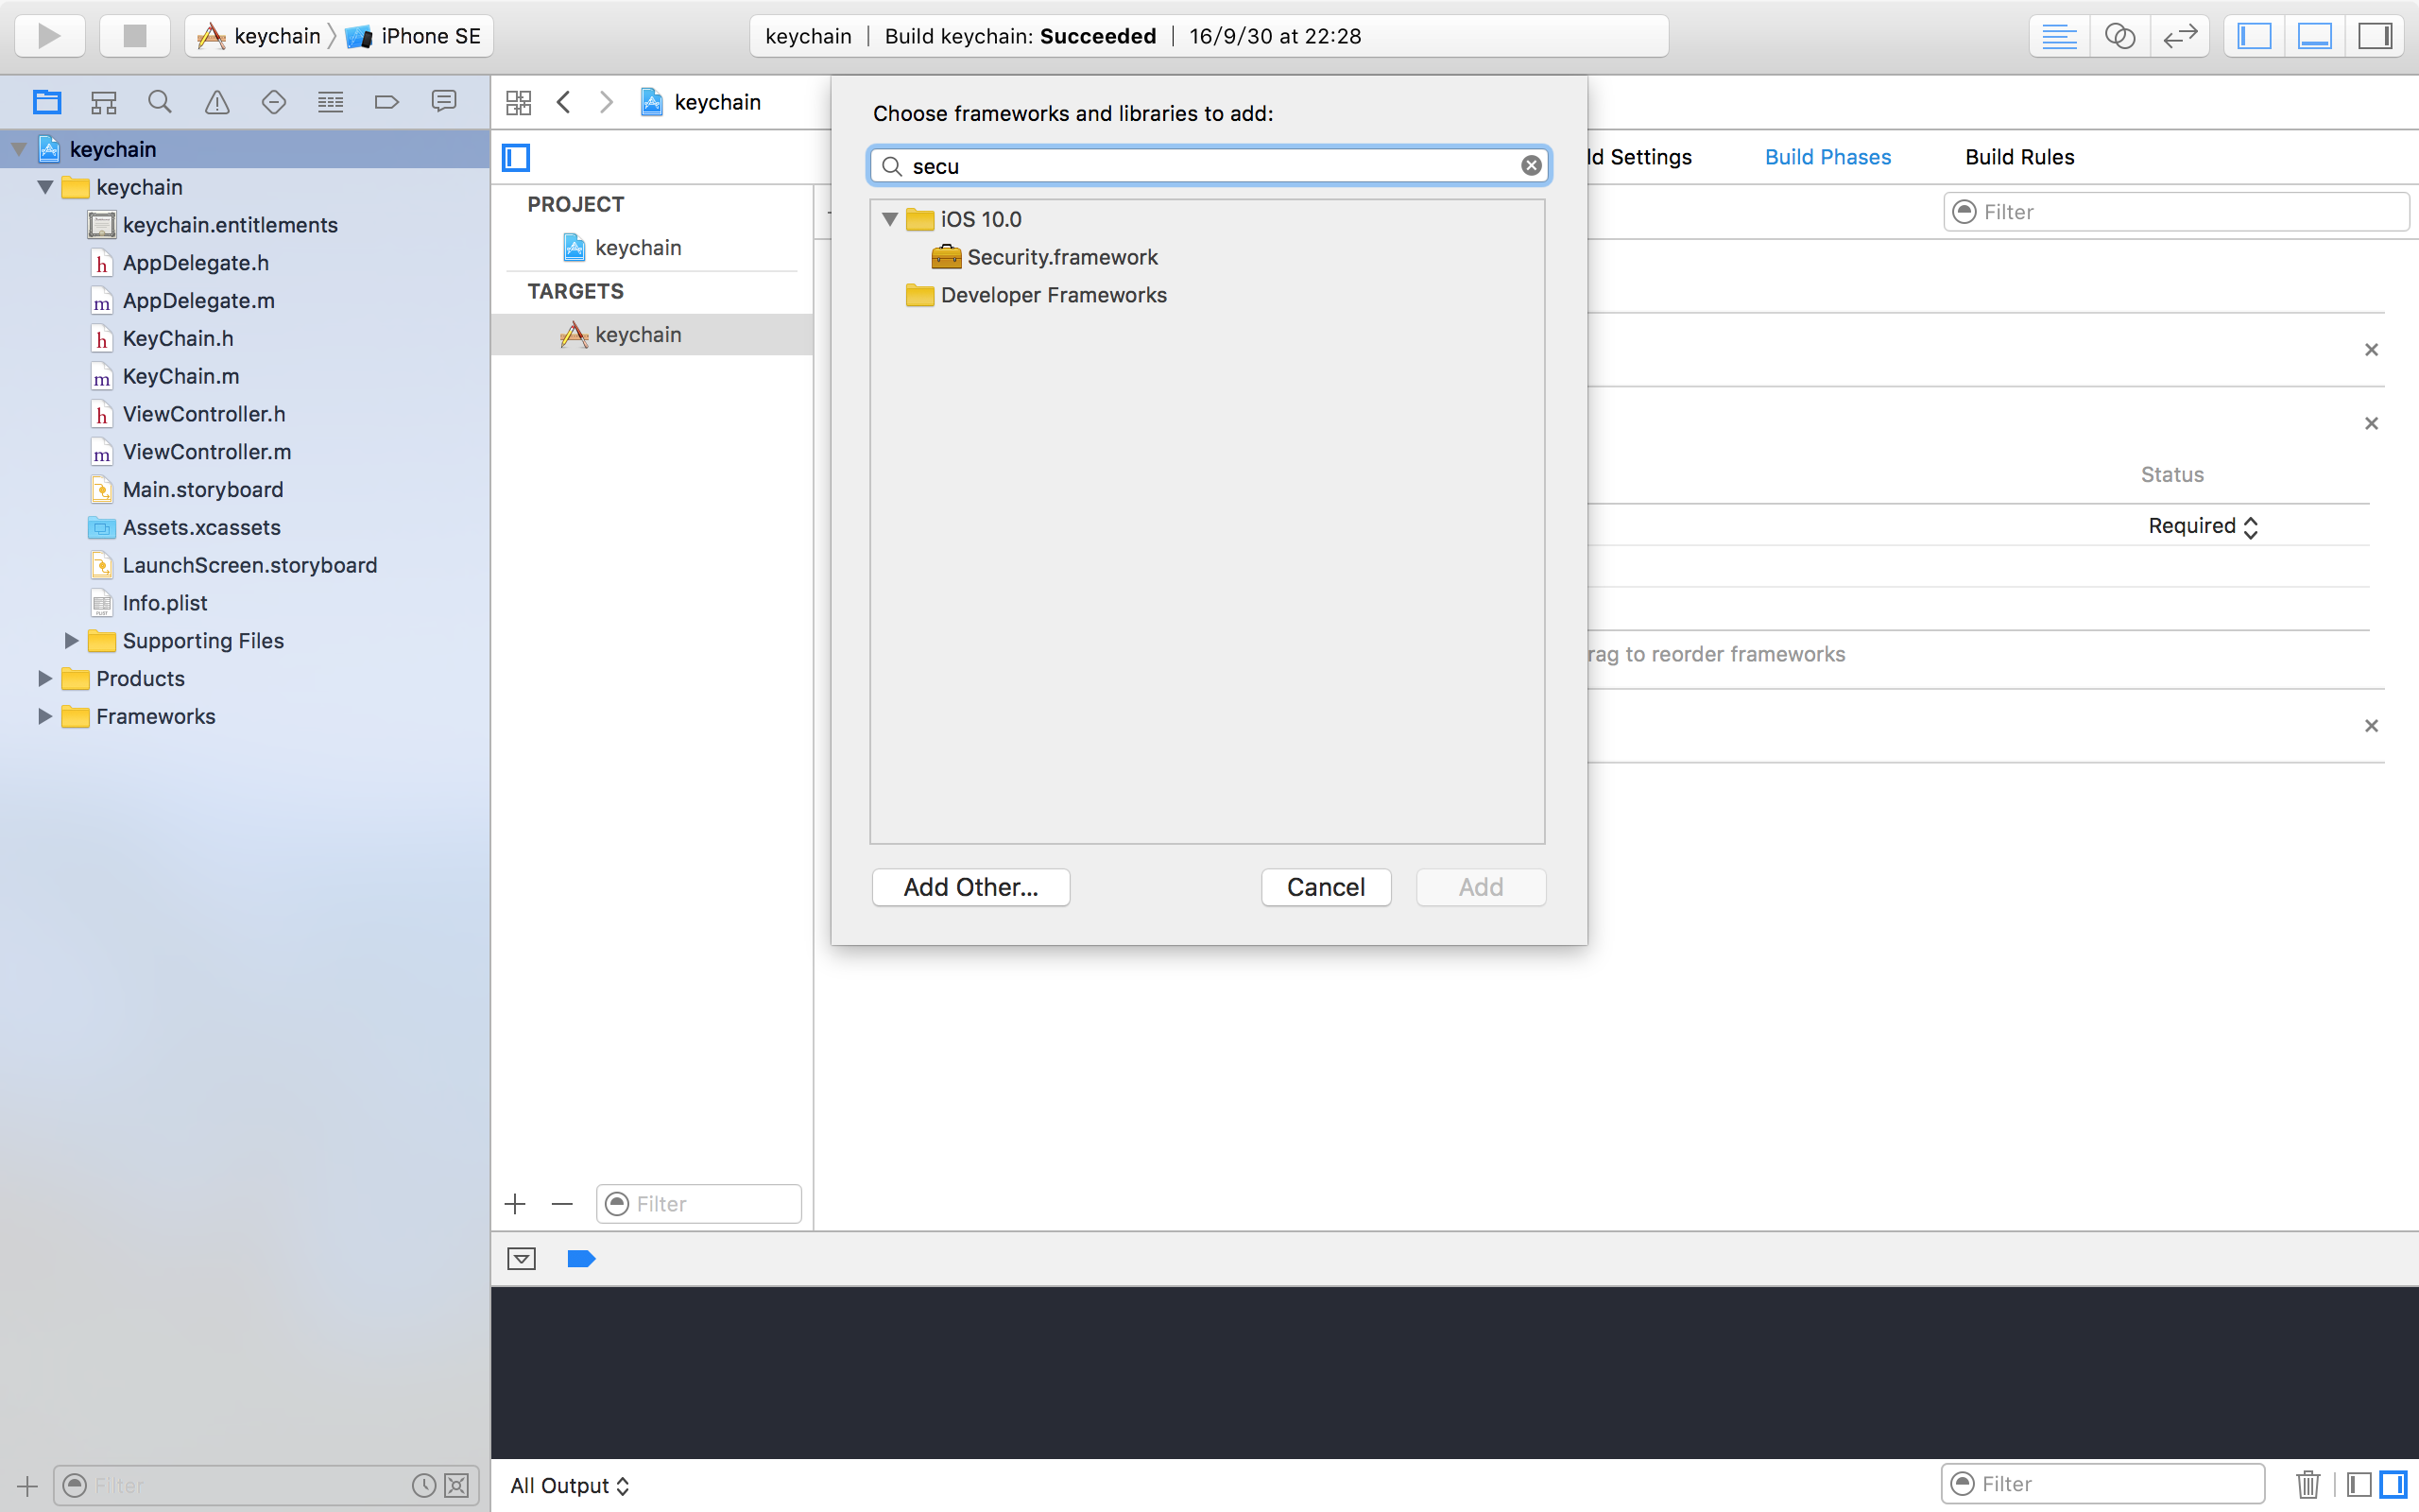Open the Symbol navigator icon
Screen dimensions: 2419x1512
(104, 102)
